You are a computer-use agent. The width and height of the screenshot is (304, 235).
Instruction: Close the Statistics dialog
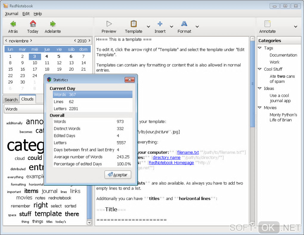[130, 80]
